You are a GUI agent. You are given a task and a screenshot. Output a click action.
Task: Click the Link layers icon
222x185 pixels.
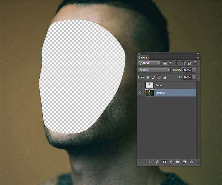point(150,162)
